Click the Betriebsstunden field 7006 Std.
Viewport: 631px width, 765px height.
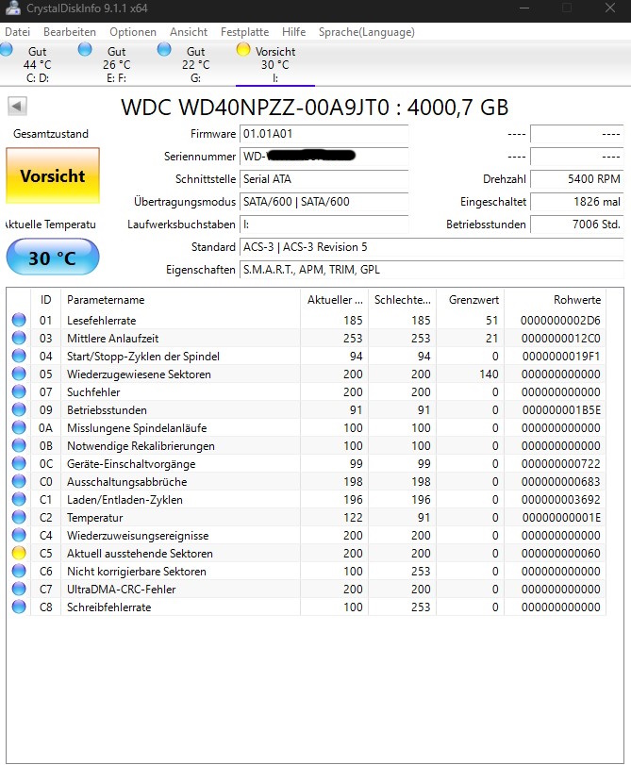(577, 225)
